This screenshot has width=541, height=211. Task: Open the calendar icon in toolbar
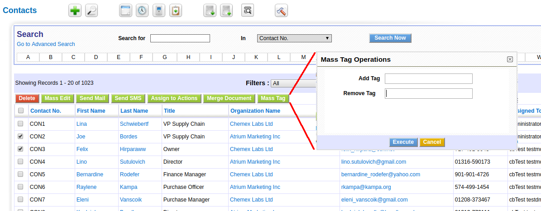point(125,11)
